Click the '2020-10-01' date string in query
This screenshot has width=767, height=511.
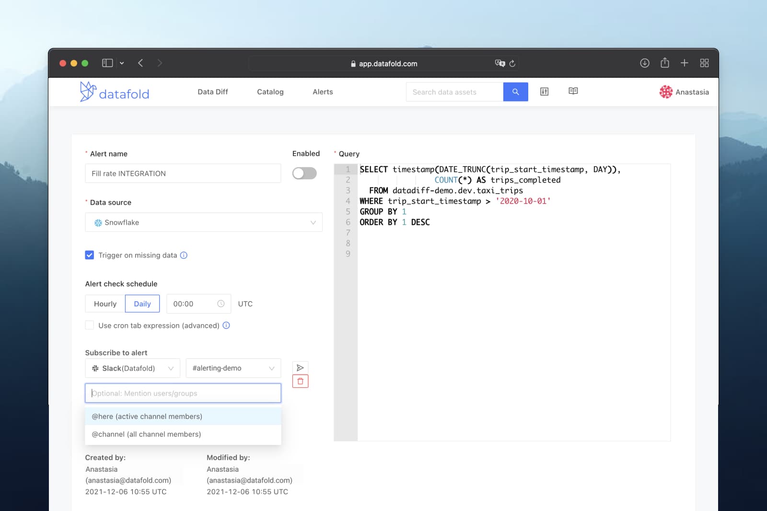[x=523, y=201]
